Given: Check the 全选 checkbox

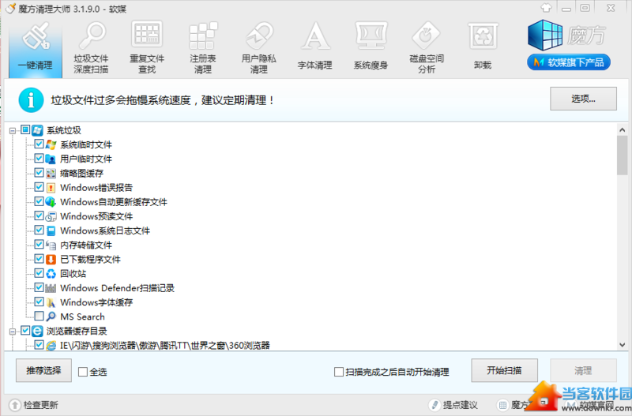Looking at the screenshot, I should pos(83,372).
